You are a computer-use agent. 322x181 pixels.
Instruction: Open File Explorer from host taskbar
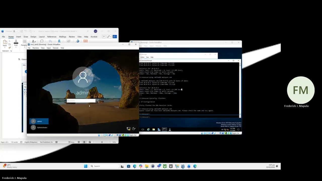tap(147, 166)
